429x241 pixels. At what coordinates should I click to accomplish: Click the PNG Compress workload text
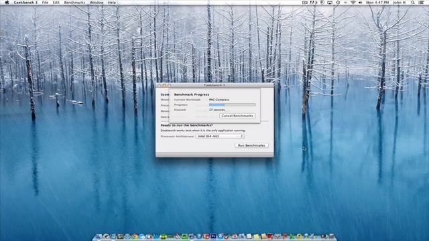(x=219, y=100)
